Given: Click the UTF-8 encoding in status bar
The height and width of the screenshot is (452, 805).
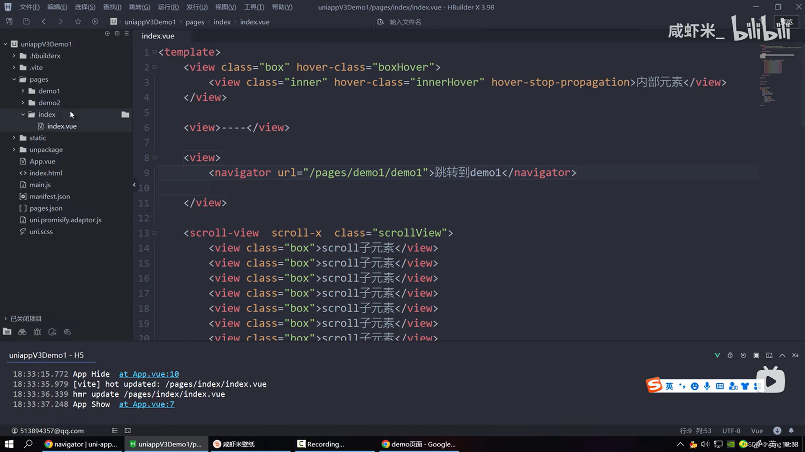Looking at the screenshot, I should pos(731,431).
